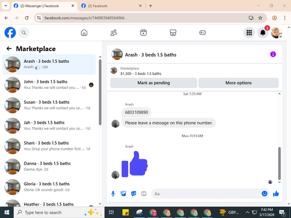Viewport: 291px width, 218px height.
Task: Go to the Home feed icon
Action: tap(84, 33)
